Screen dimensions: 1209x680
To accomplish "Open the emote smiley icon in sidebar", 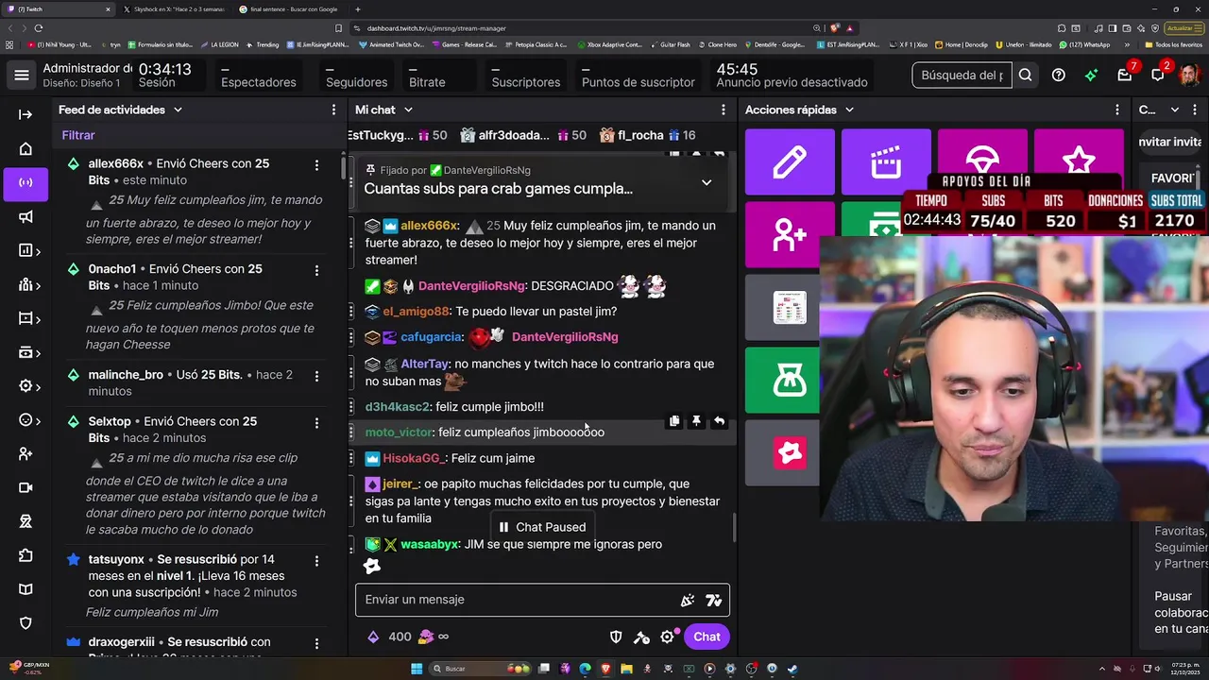I will point(26,420).
